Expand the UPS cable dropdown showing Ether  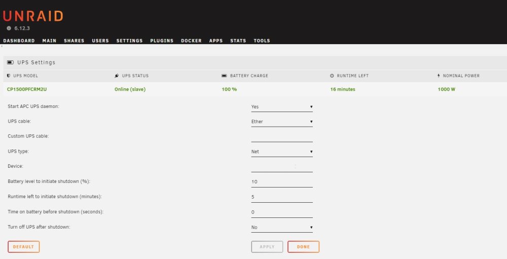pyautogui.click(x=282, y=122)
